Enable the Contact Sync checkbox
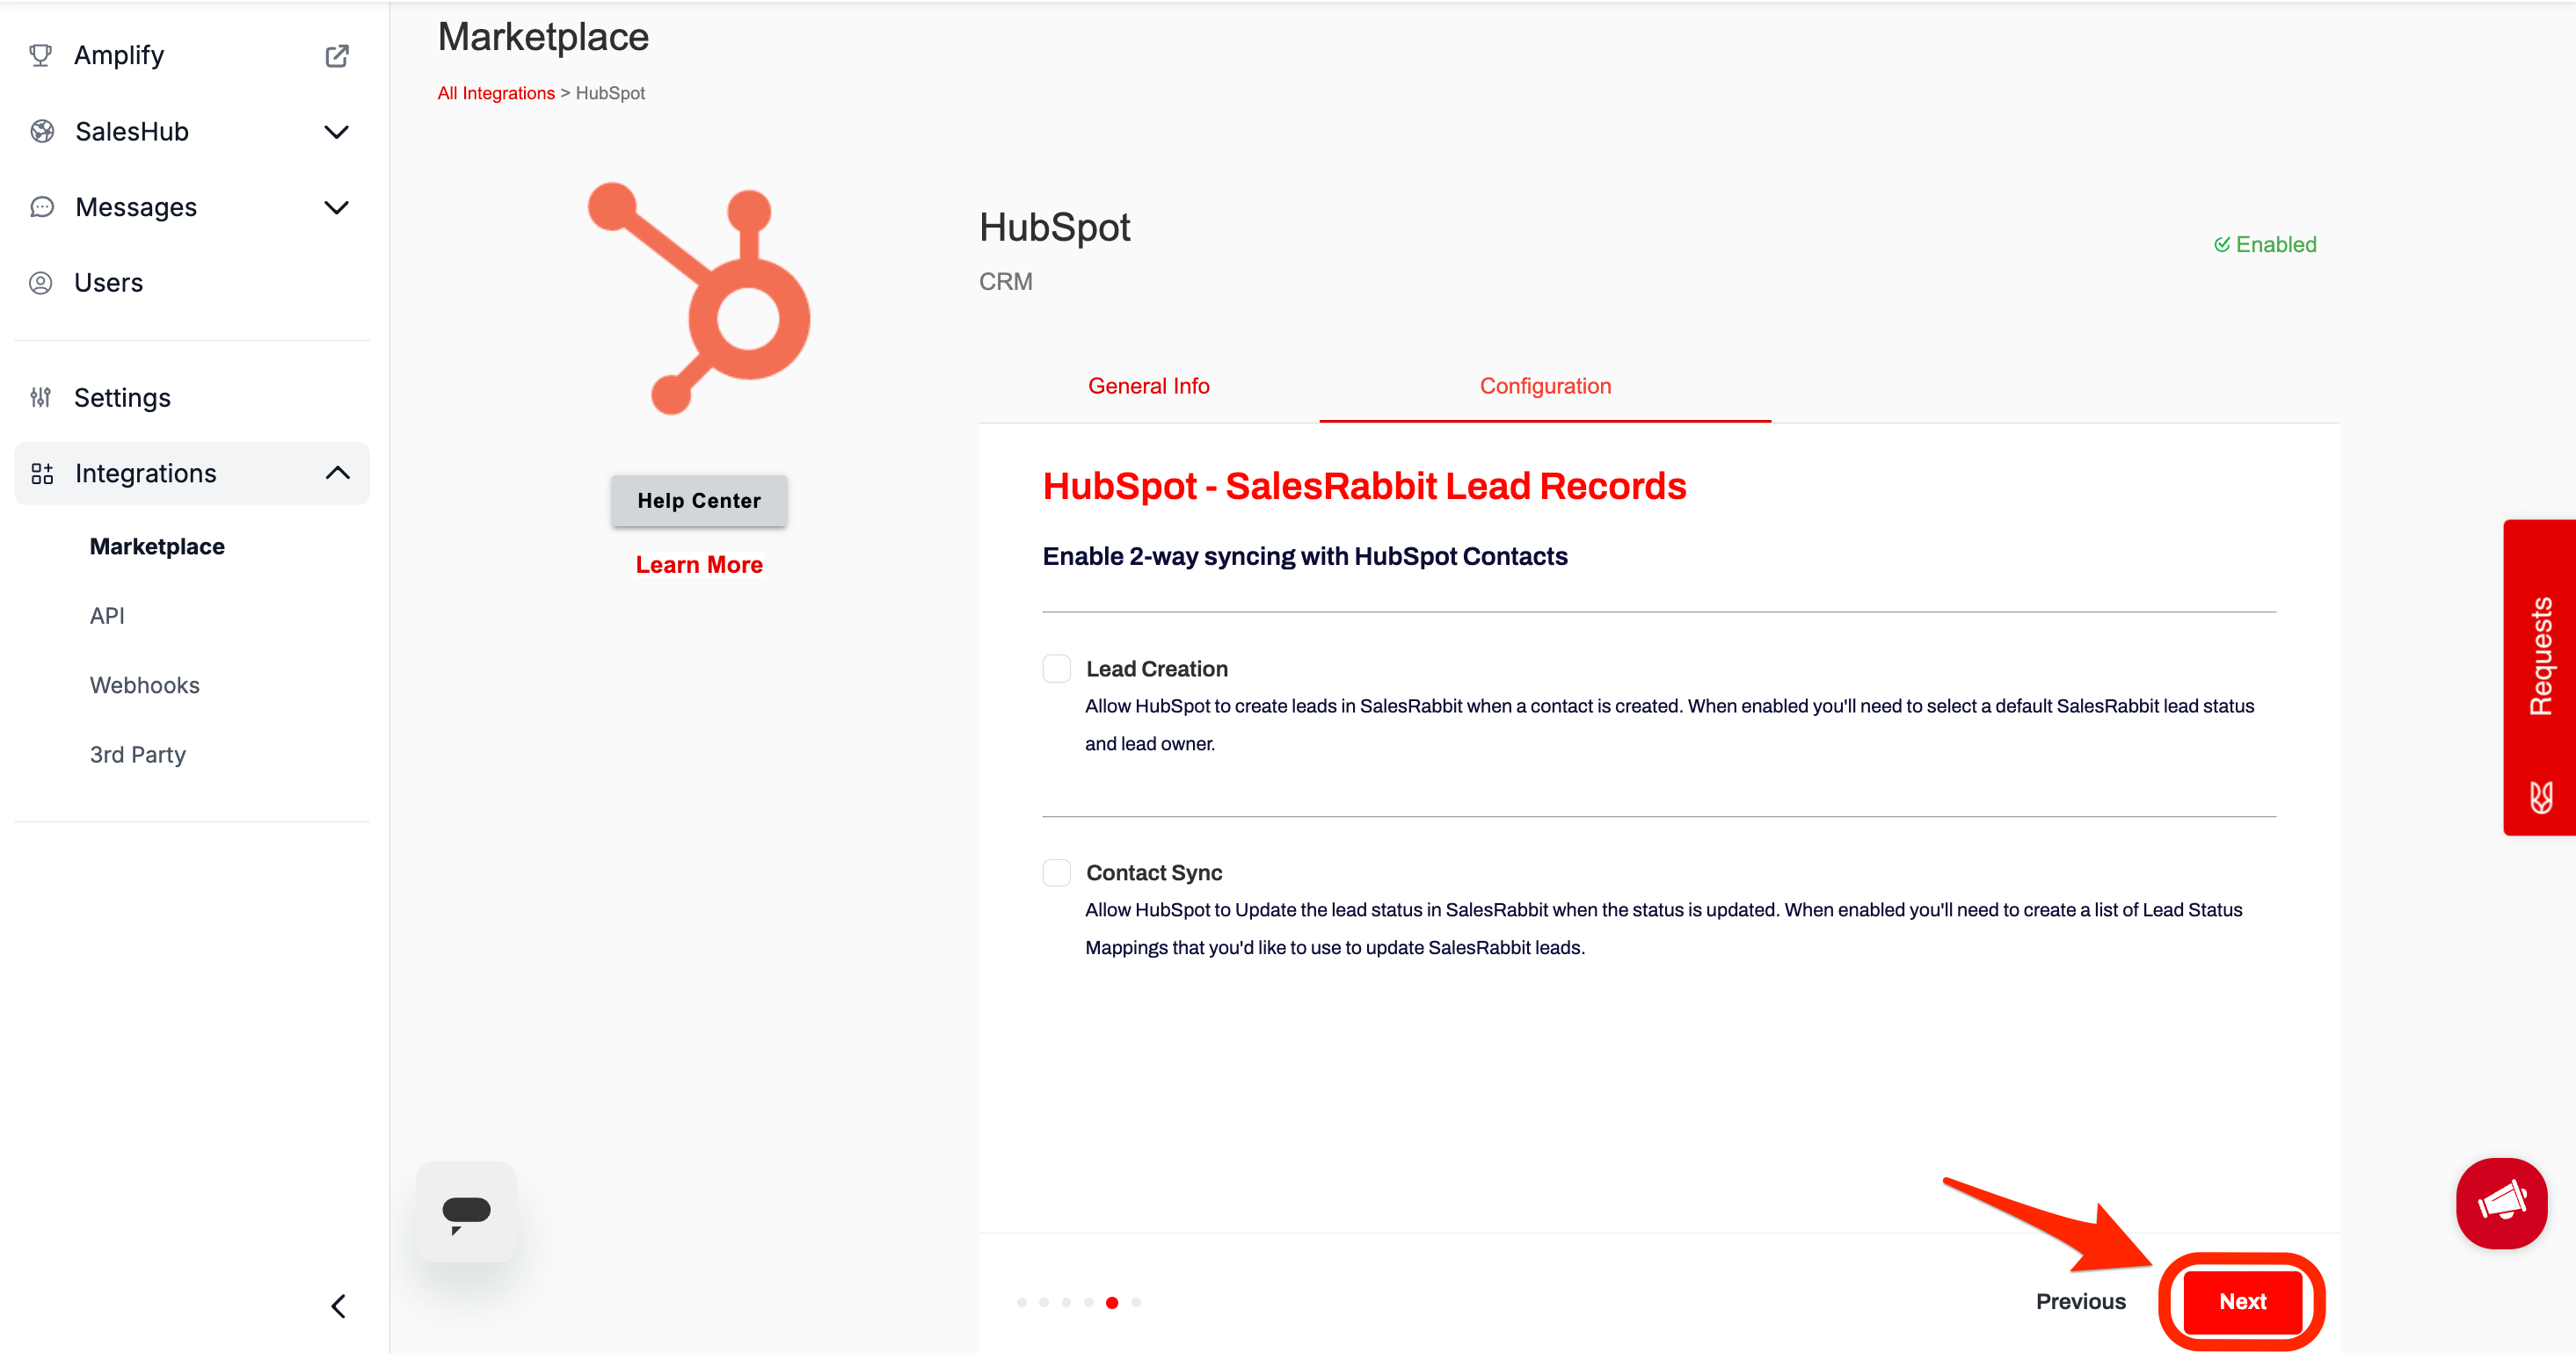2576x1353 pixels. [x=1056, y=872]
